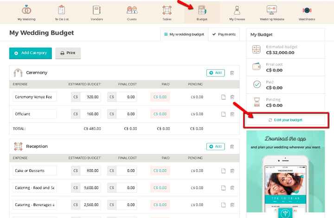Go to Vendors notebook icon

pyautogui.click(x=96, y=10)
